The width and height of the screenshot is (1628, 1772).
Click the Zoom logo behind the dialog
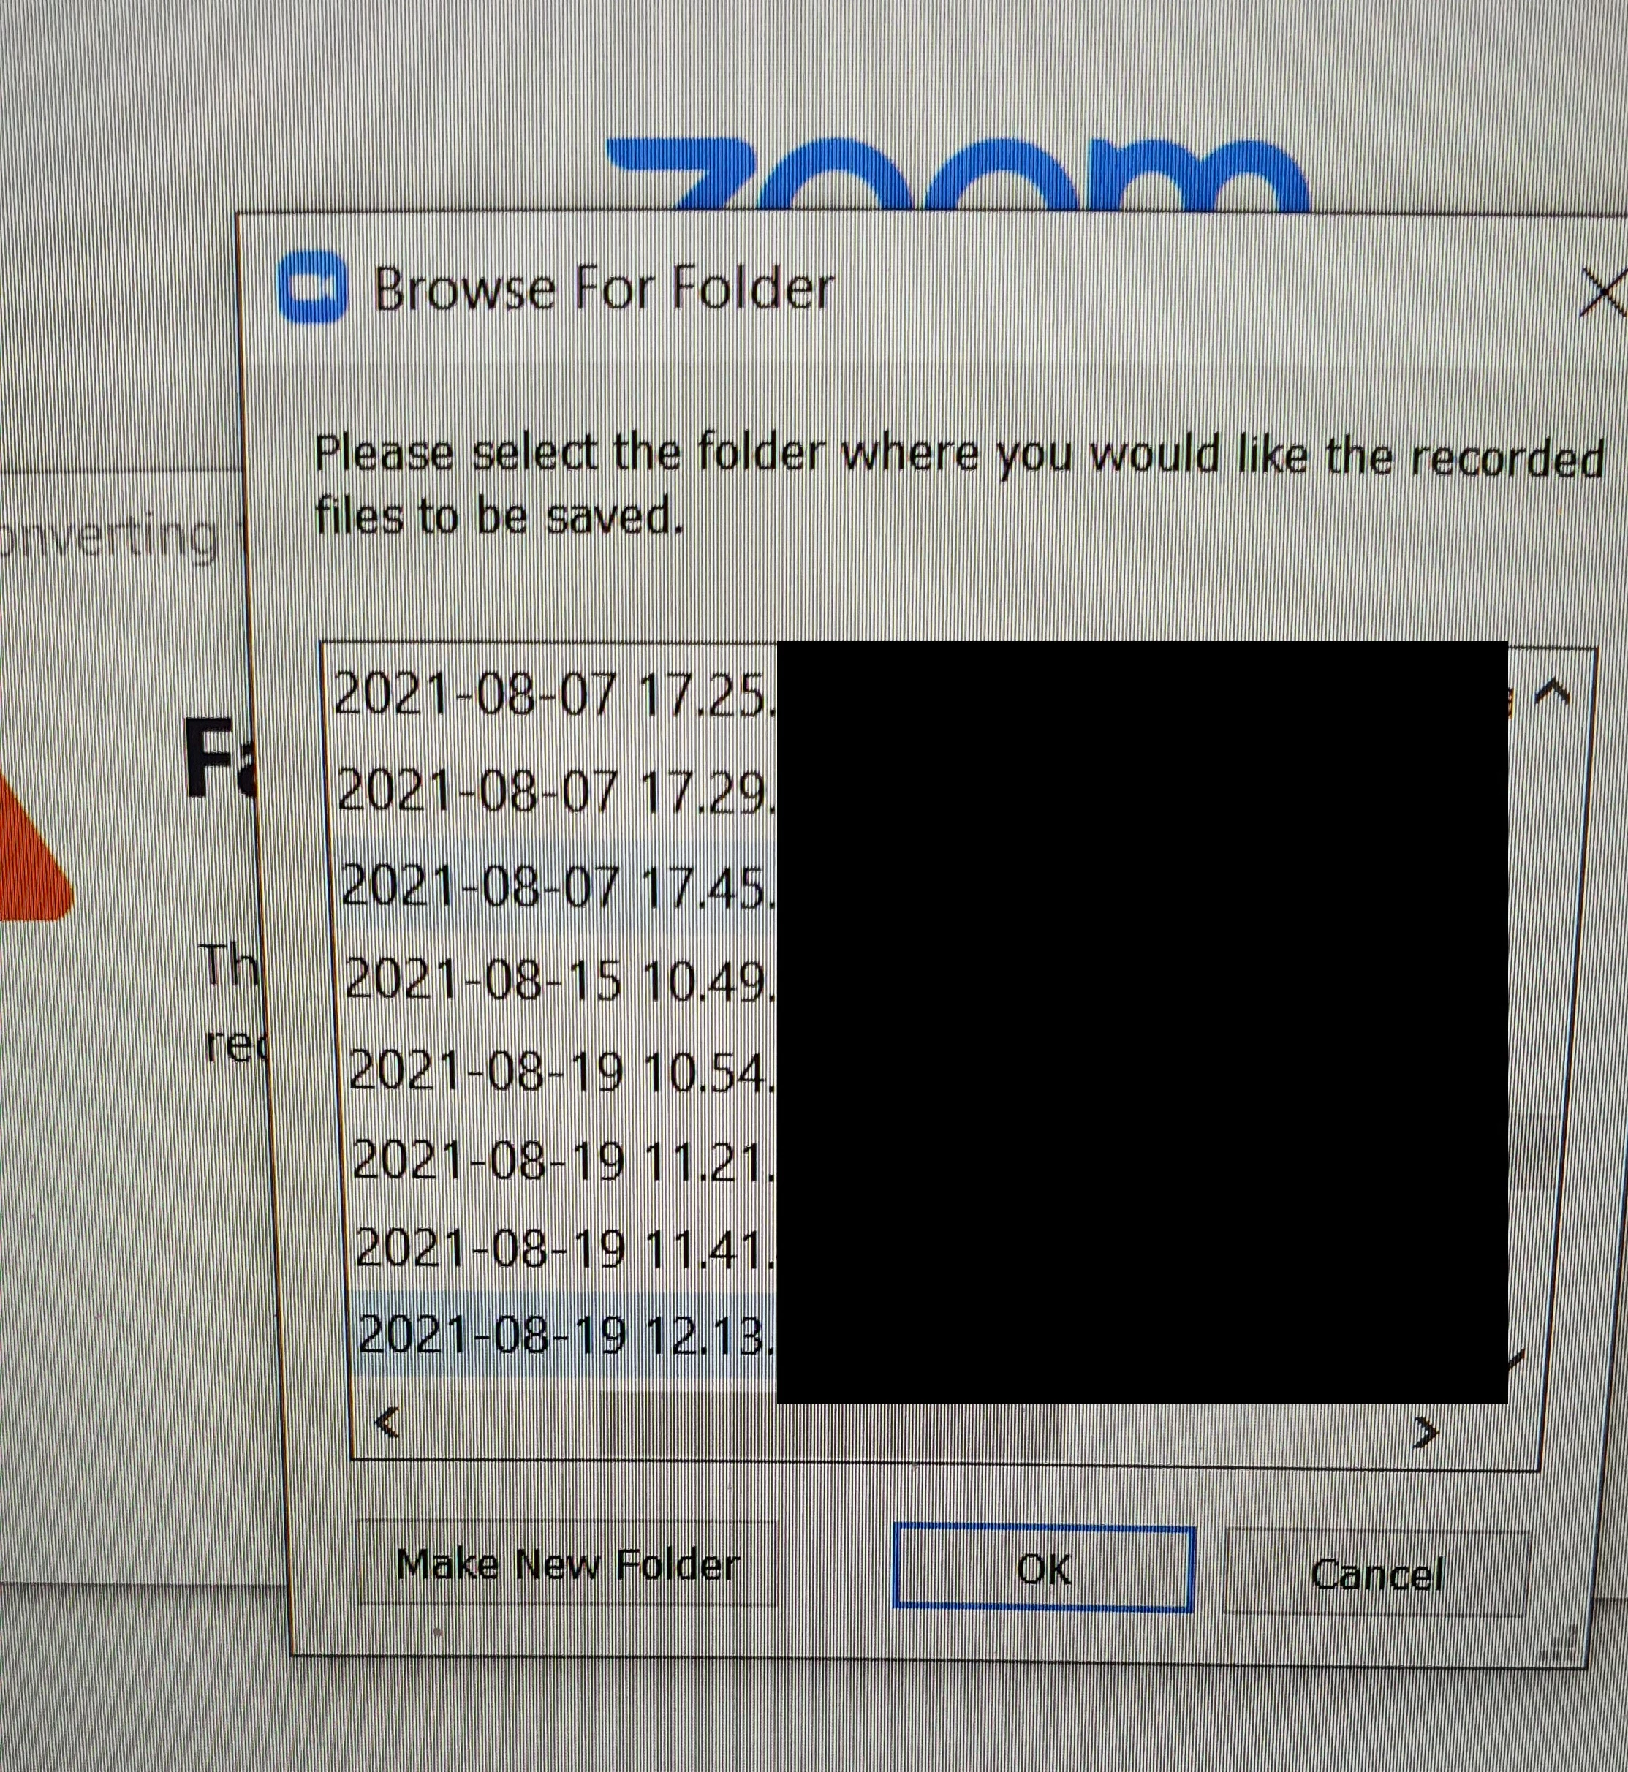pyautogui.click(x=958, y=175)
